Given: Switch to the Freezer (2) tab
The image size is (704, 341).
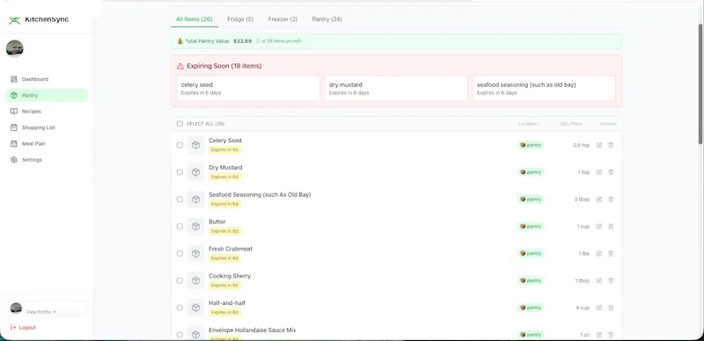Looking at the screenshot, I should 282,19.
